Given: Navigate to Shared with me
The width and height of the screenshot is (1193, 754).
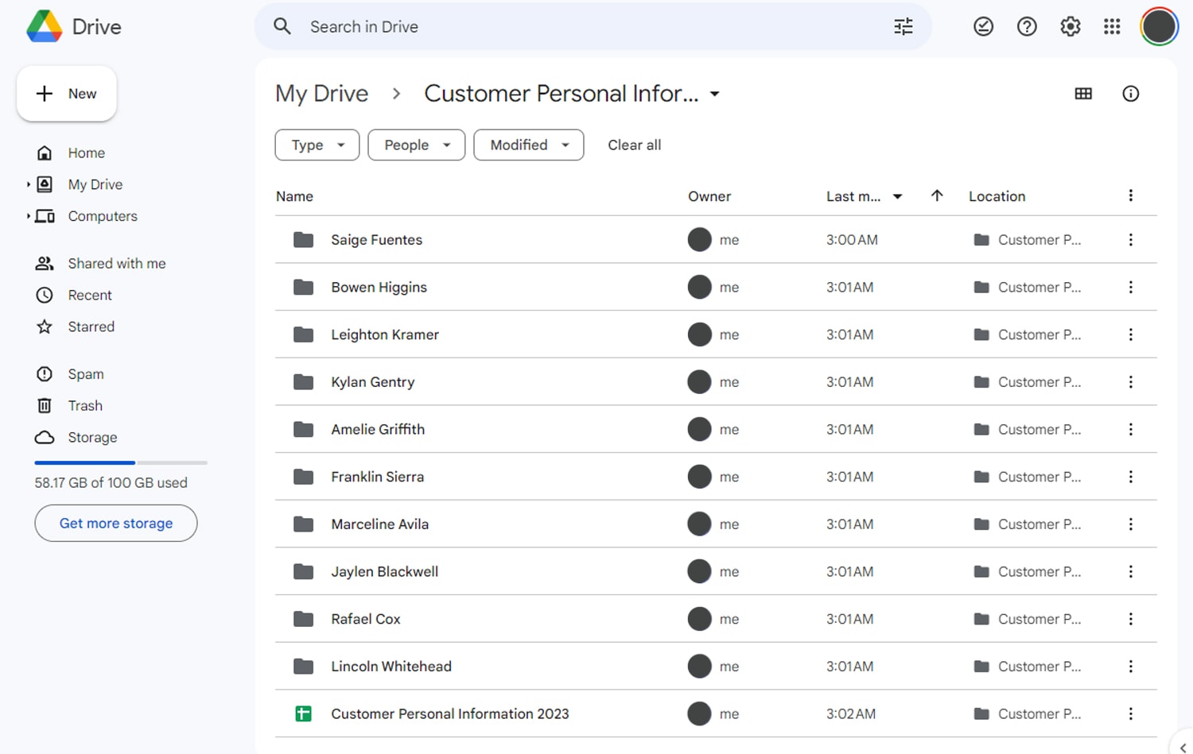Looking at the screenshot, I should click(x=116, y=263).
